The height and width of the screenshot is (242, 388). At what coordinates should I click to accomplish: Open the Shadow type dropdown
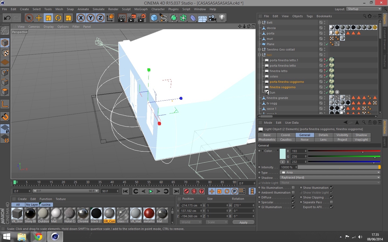pos(330,177)
